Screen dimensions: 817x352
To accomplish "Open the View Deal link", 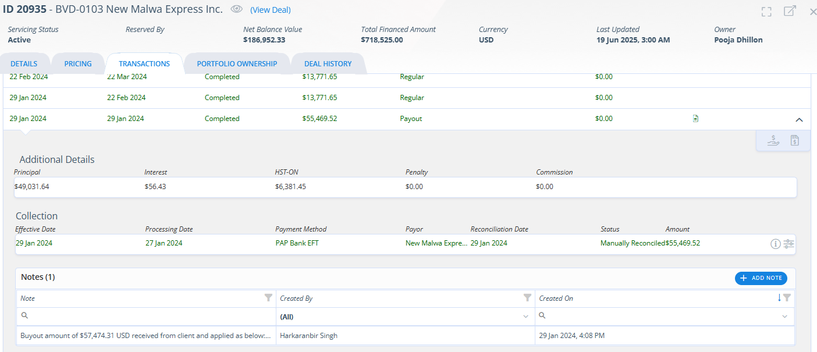I will point(271,10).
